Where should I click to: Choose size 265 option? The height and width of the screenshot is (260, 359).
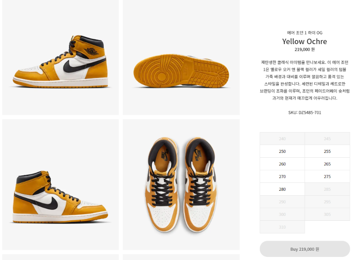(x=327, y=164)
